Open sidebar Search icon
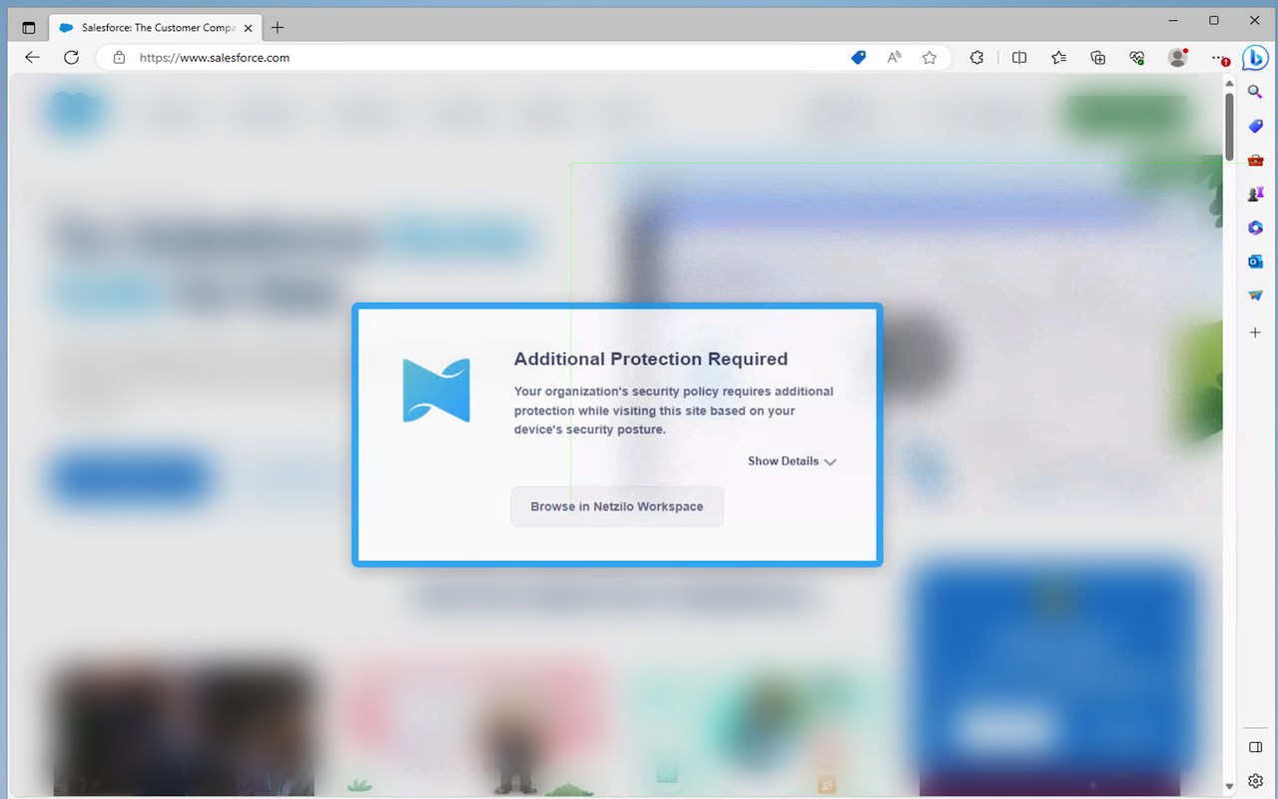 point(1255,92)
